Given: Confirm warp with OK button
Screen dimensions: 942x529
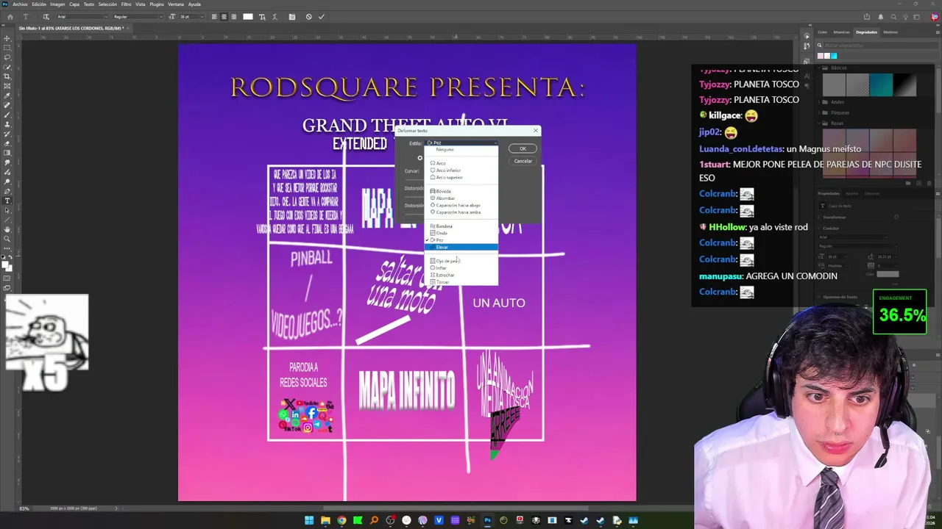Looking at the screenshot, I should click(523, 148).
